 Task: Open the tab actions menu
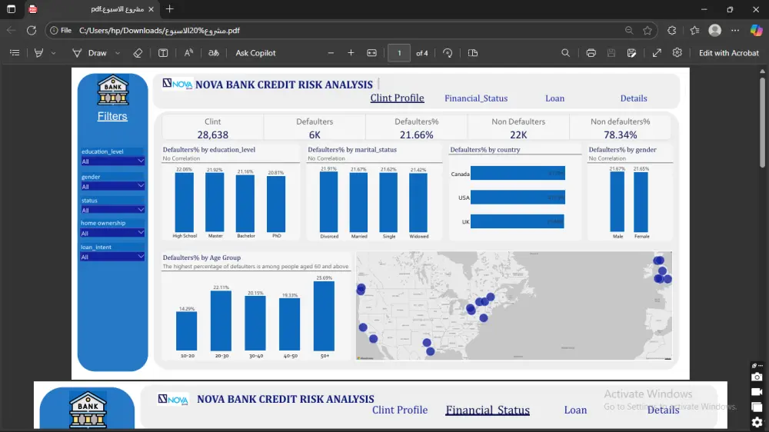[12, 9]
